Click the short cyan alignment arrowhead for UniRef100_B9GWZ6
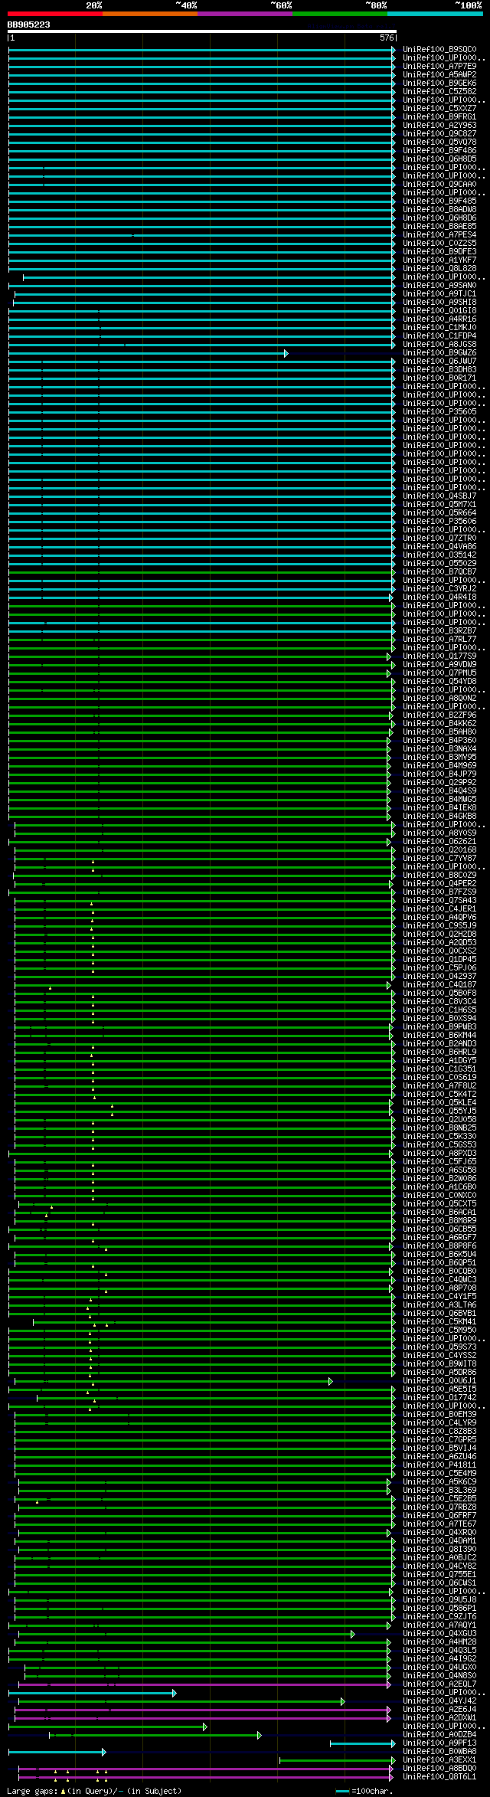The width and height of the screenshot is (490, 1797). click(x=286, y=352)
